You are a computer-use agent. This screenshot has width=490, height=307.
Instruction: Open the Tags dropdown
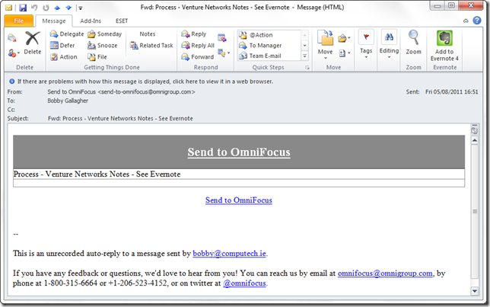pyautogui.click(x=366, y=44)
